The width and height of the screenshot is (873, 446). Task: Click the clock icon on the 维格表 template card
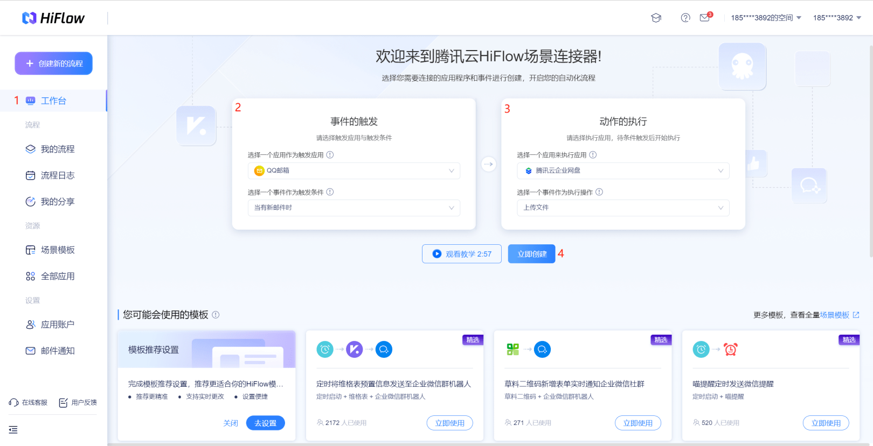pos(325,350)
